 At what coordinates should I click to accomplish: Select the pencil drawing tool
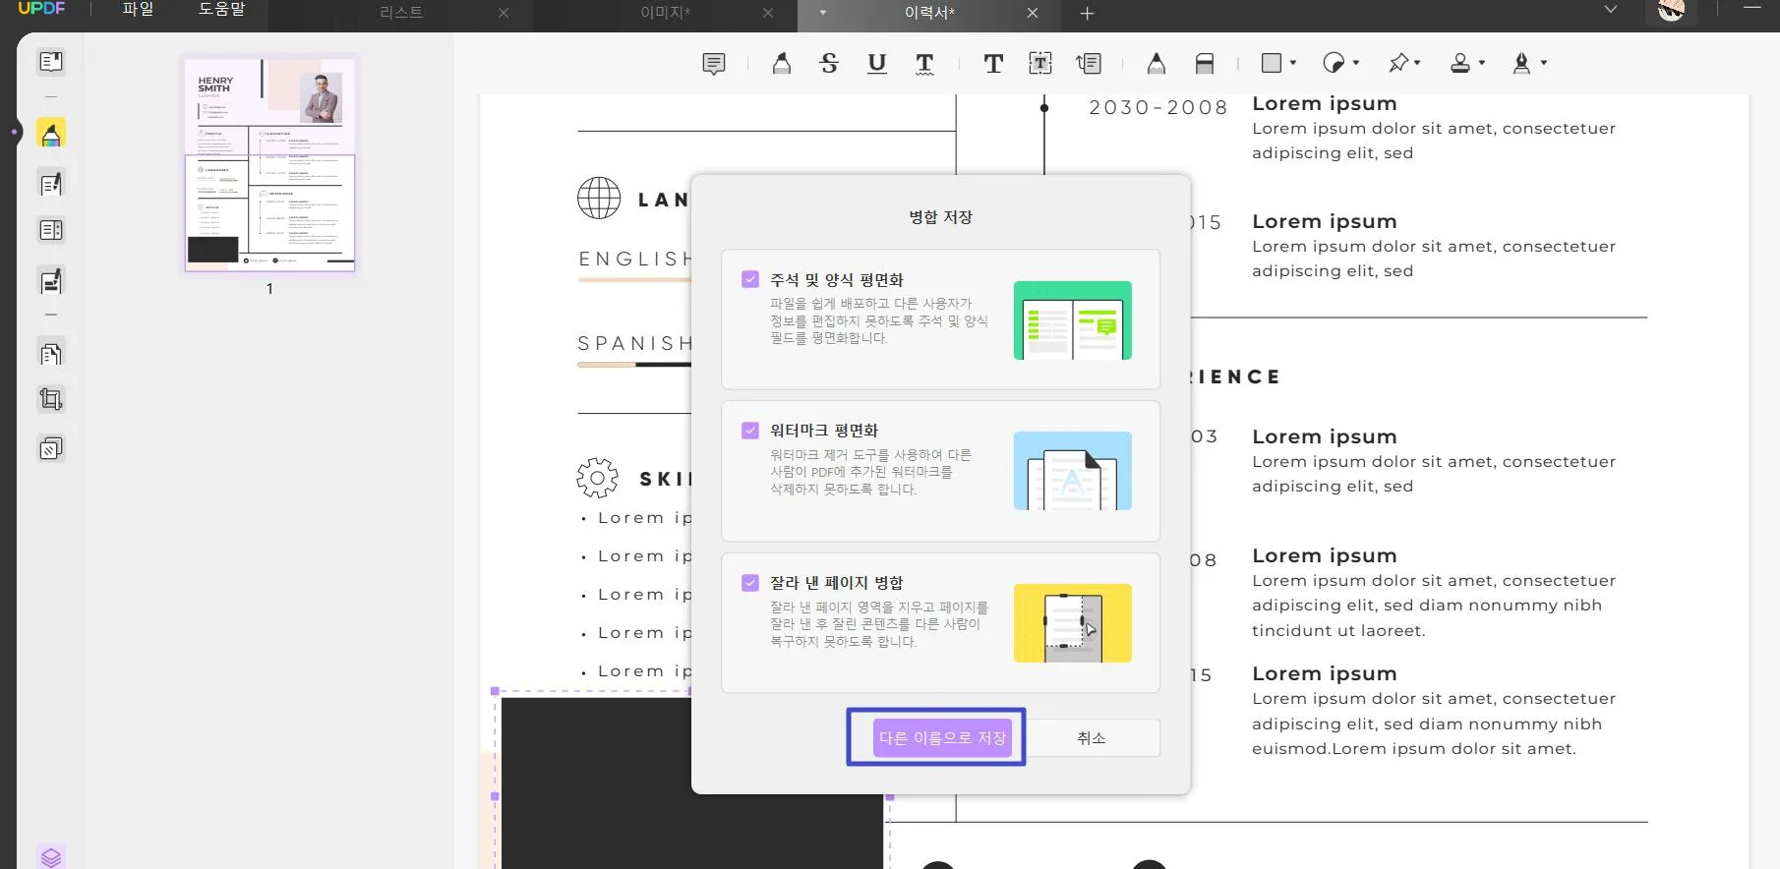click(x=1157, y=64)
